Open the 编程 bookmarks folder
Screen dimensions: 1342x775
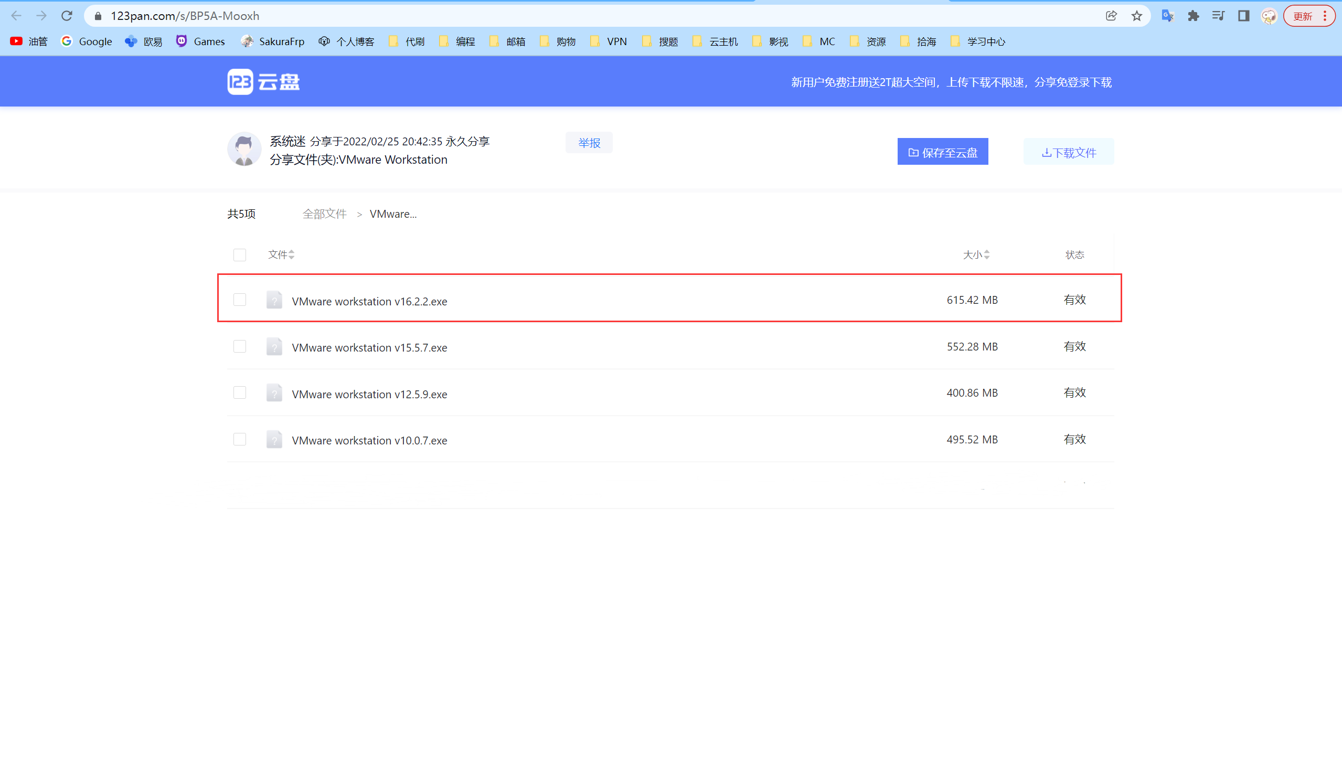(457, 41)
